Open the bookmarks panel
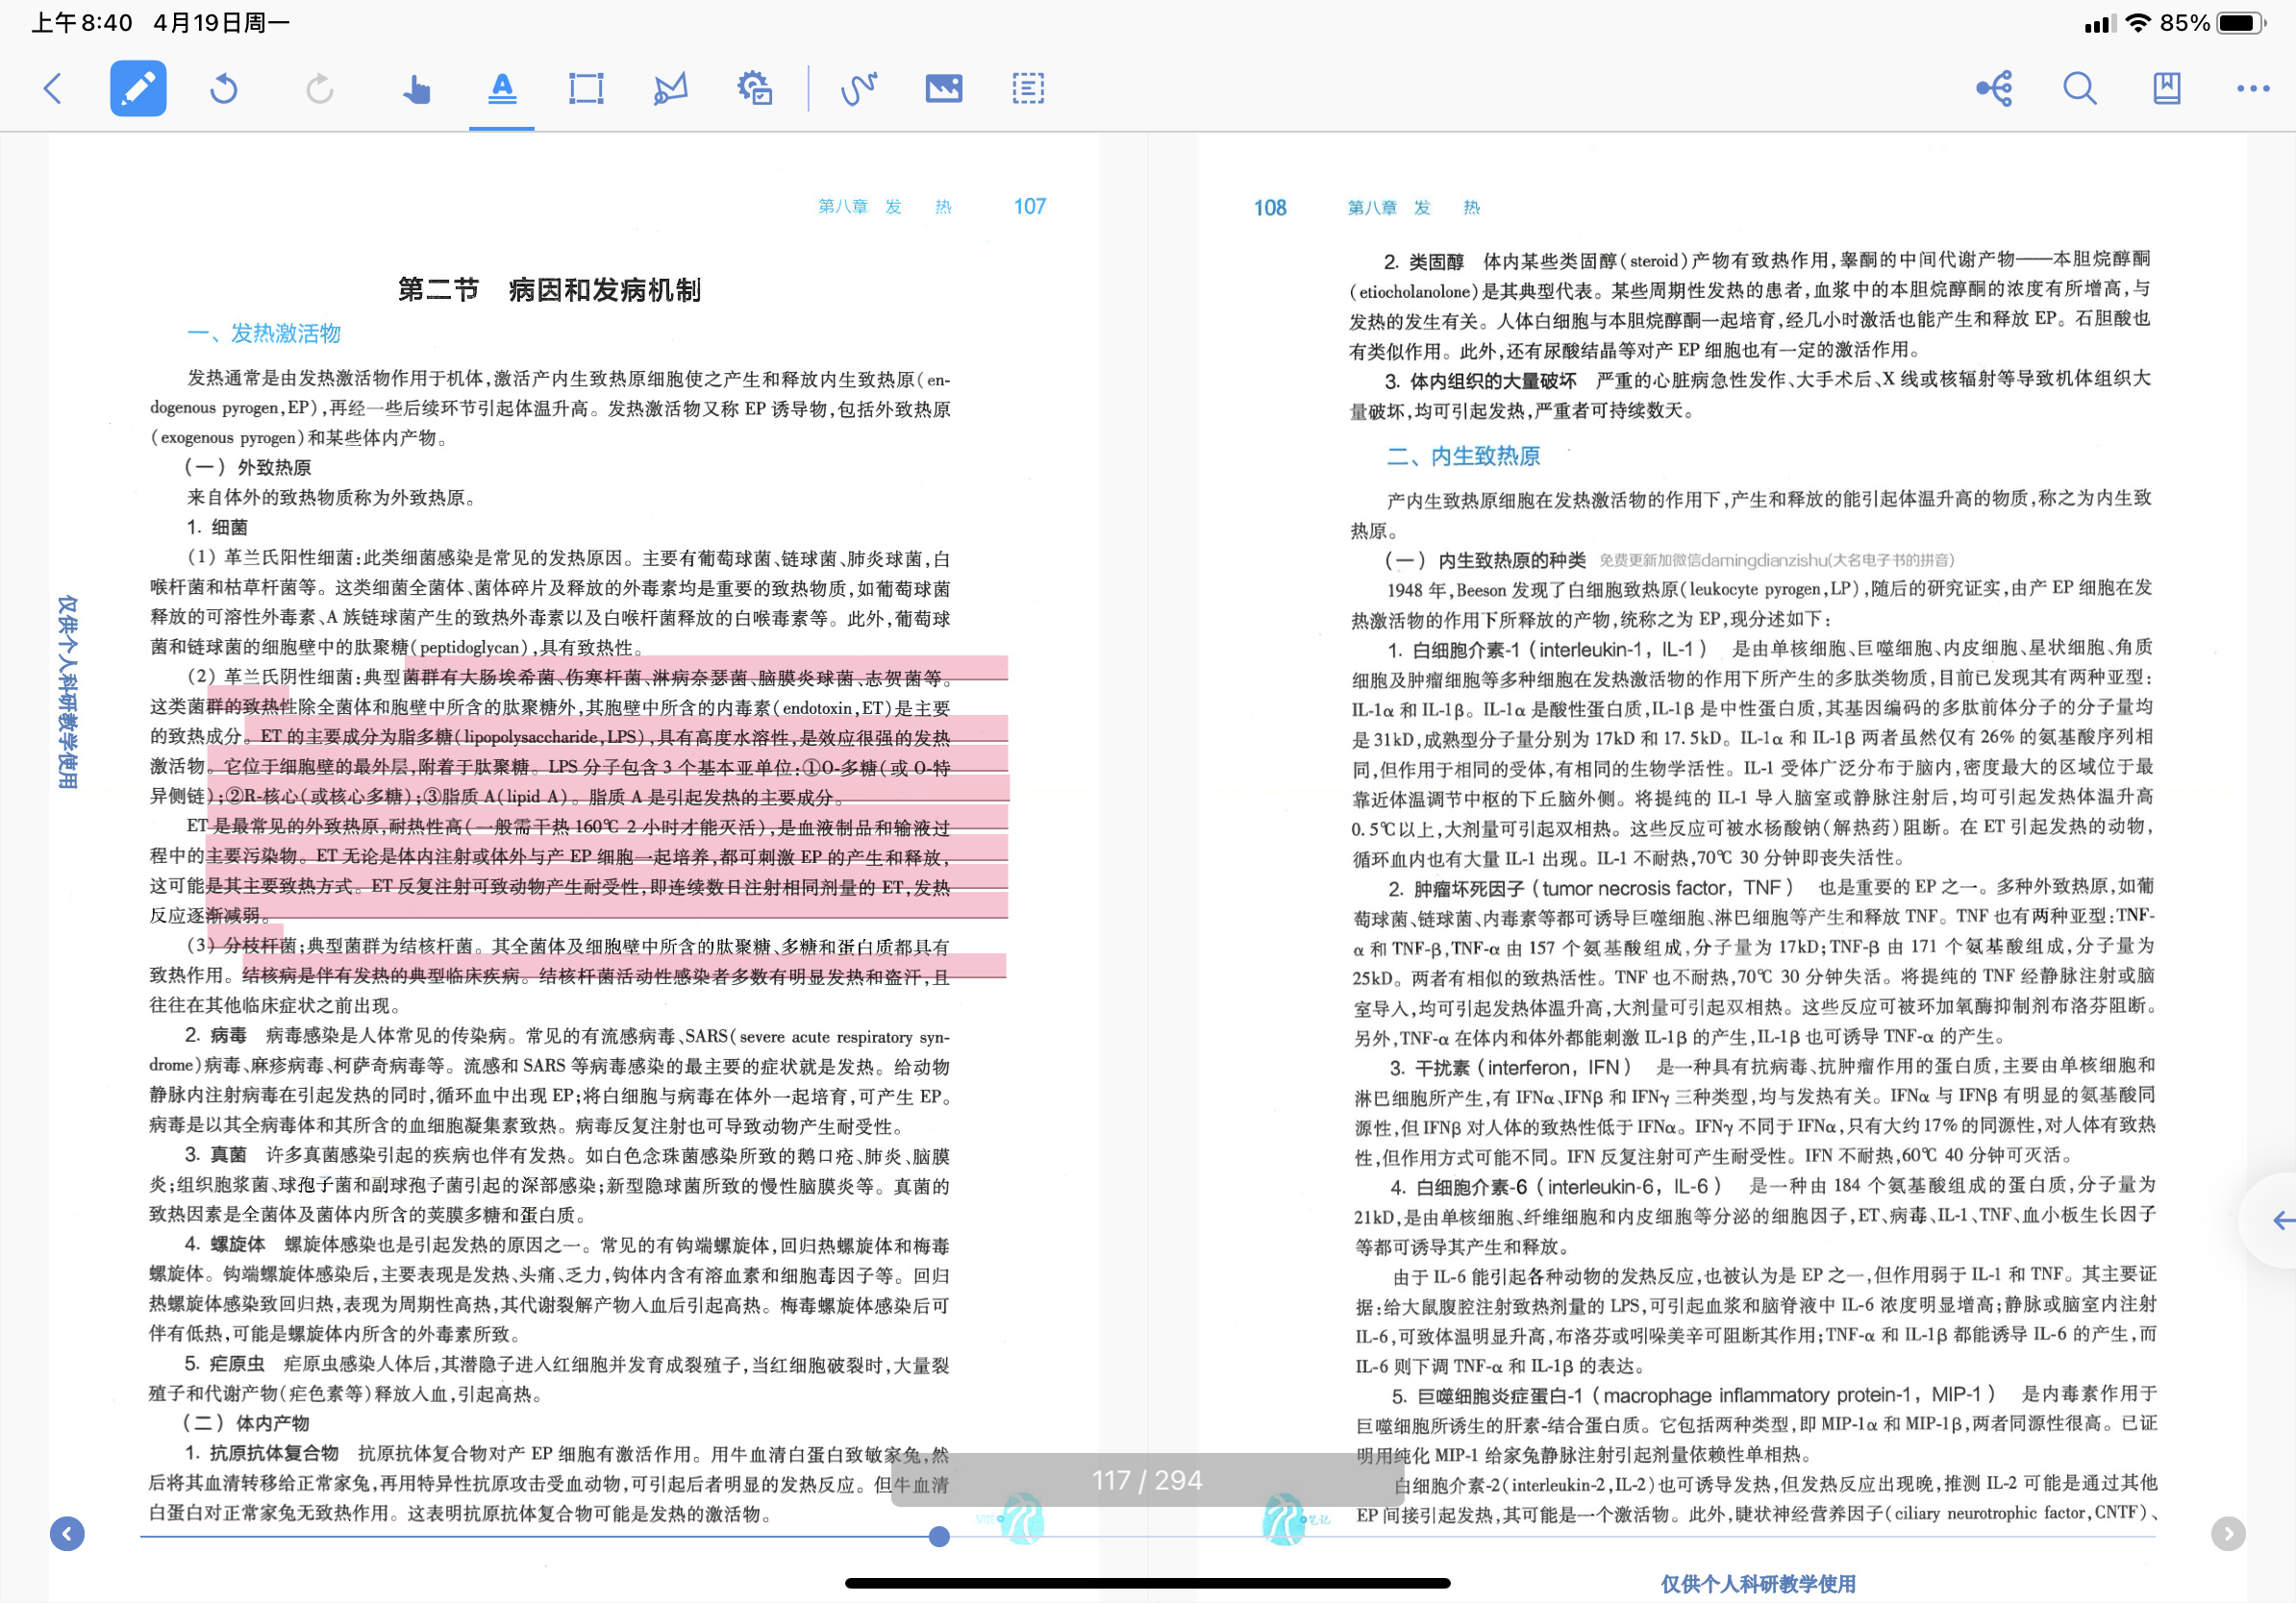 (x=2167, y=88)
